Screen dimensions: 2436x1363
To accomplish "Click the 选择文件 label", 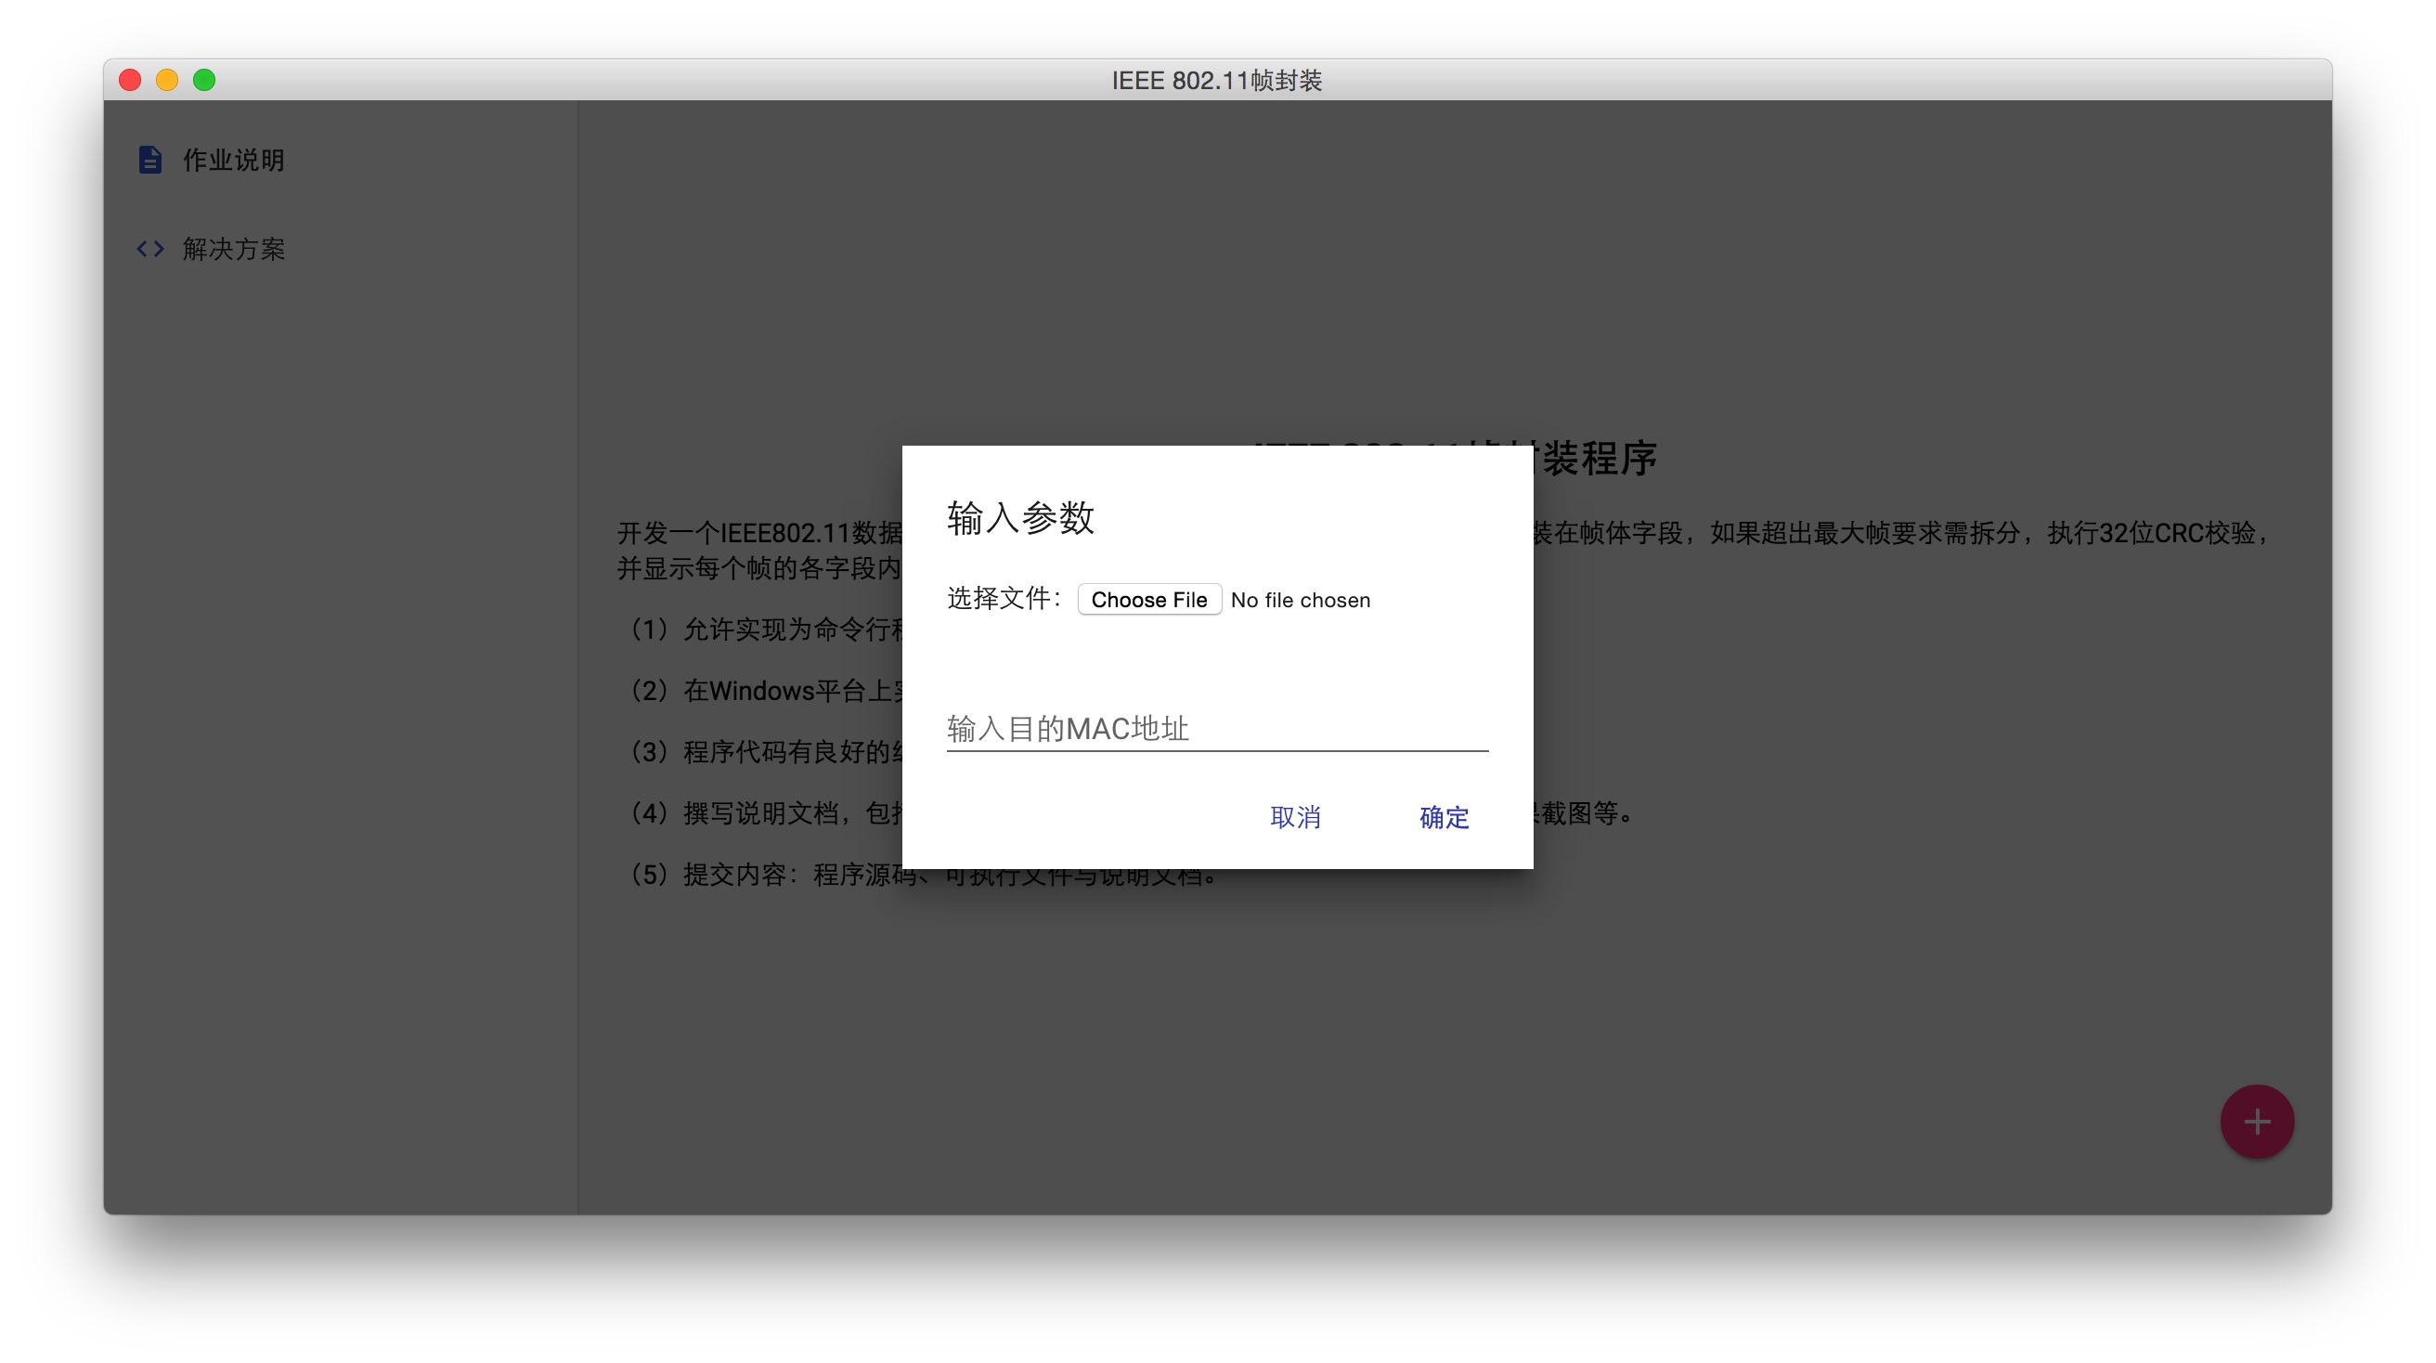I will click(1003, 599).
